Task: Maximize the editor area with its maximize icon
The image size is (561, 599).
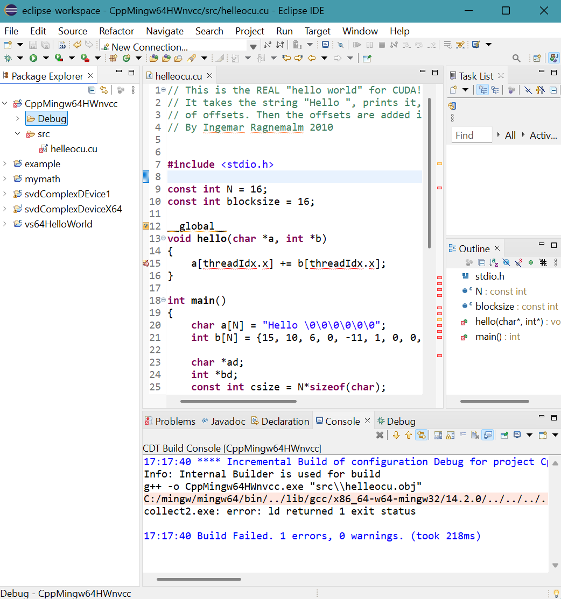Action: coord(435,73)
